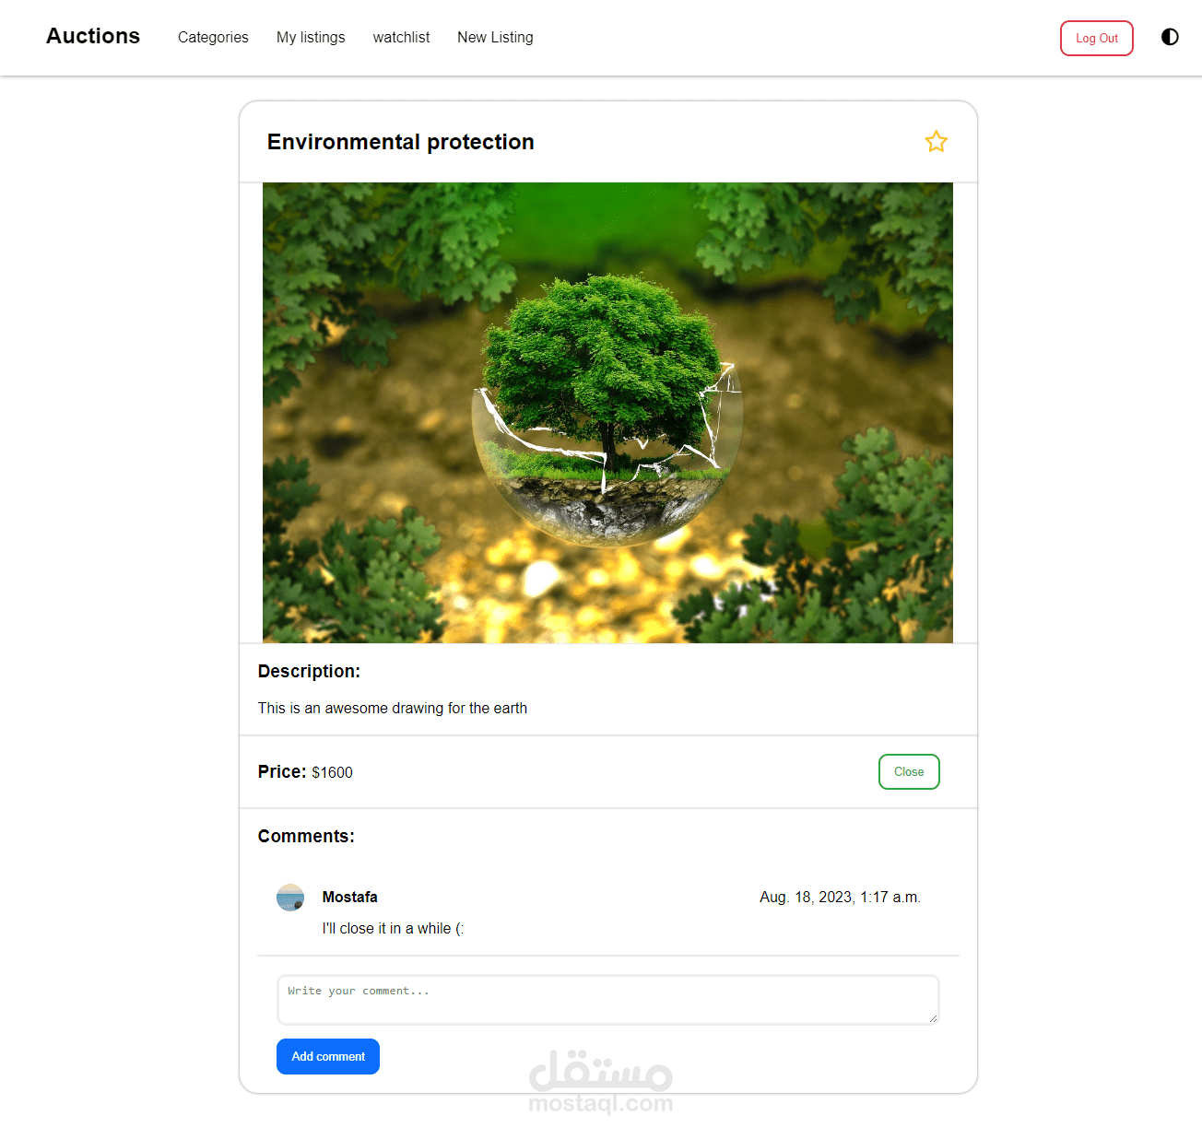Click the Mostafa commenter name

coord(349,897)
